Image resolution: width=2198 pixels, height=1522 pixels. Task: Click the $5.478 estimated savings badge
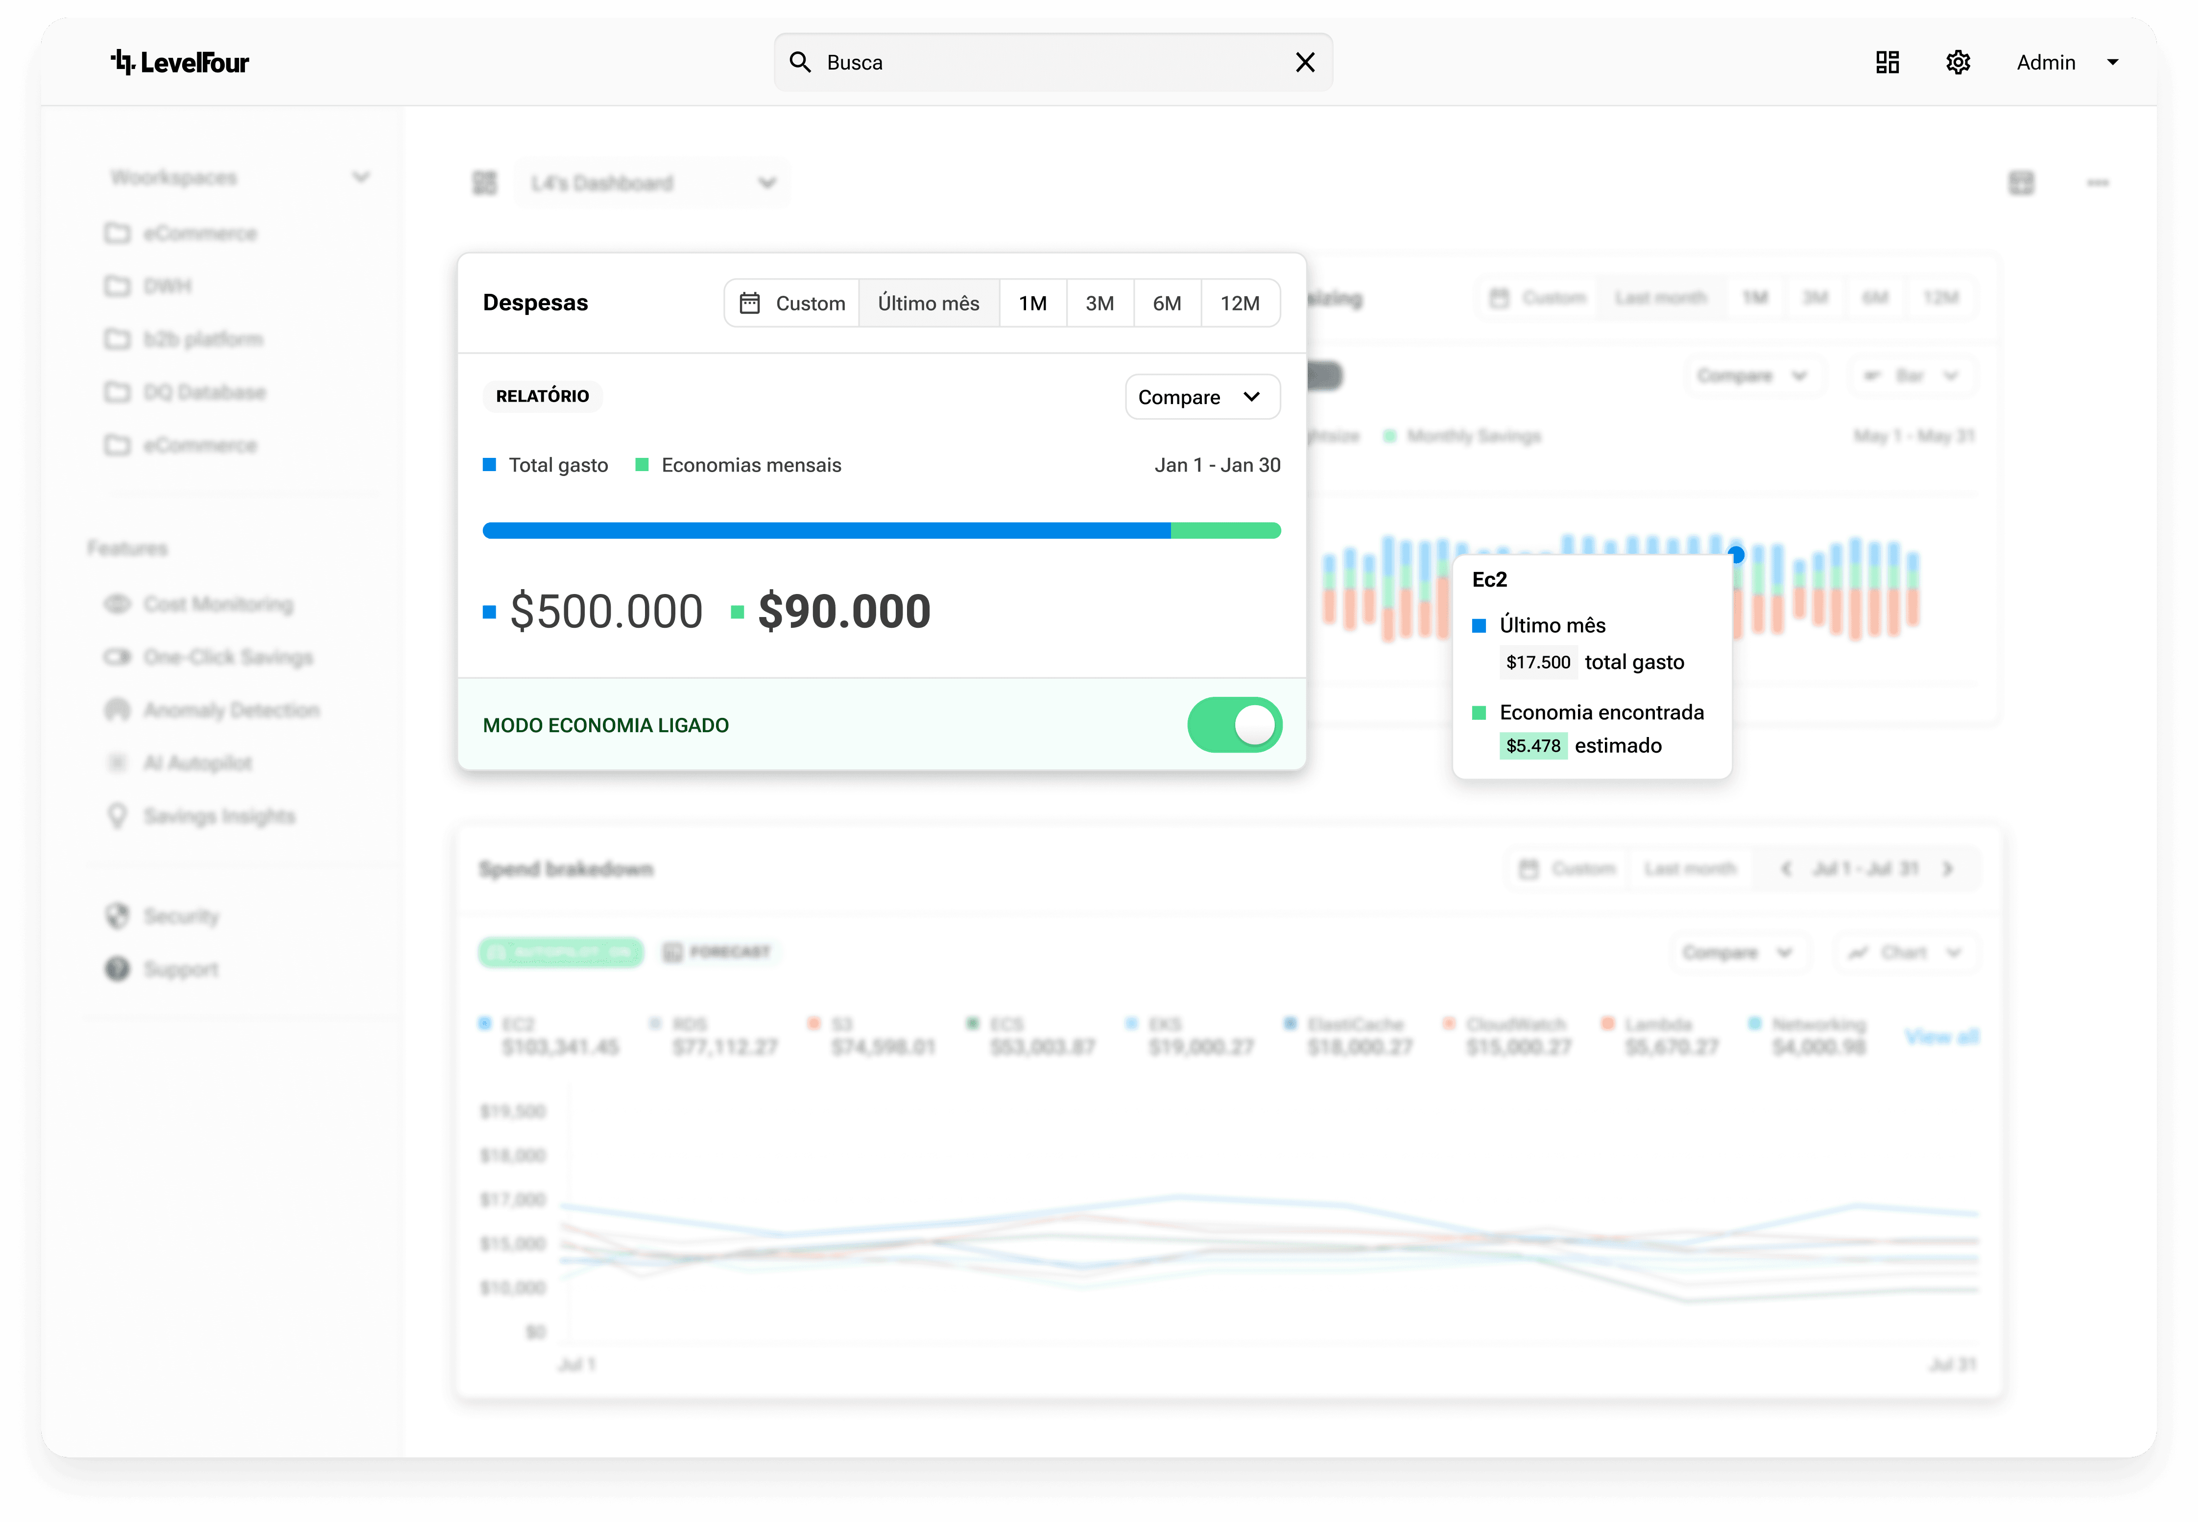(1532, 746)
